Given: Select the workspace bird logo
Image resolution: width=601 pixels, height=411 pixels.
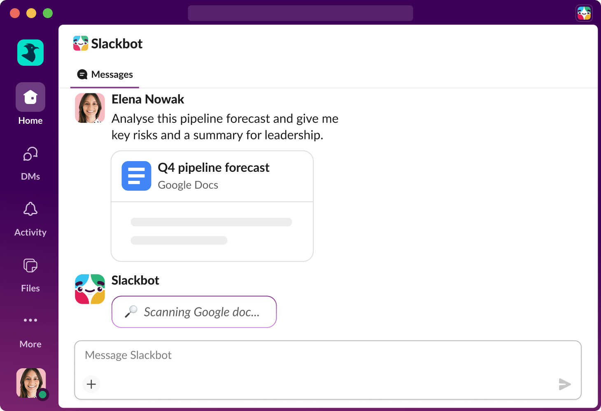Looking at the screenshot, I should pos(30,53).
